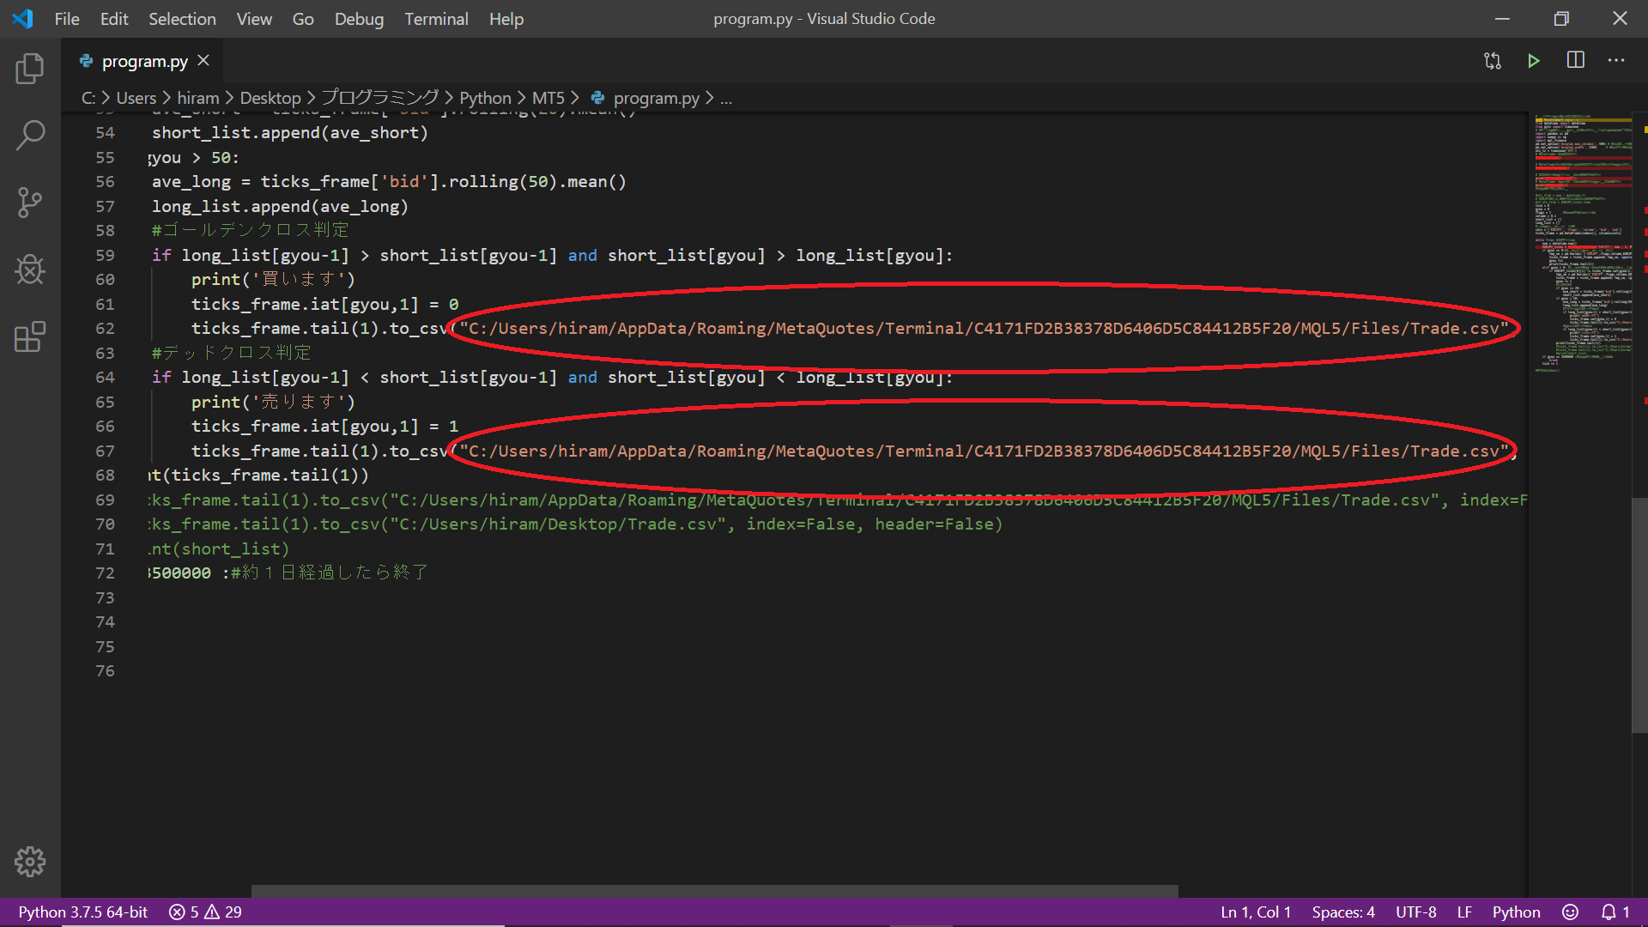
Task: Open the Search view icon
Action: coord(30,135)
